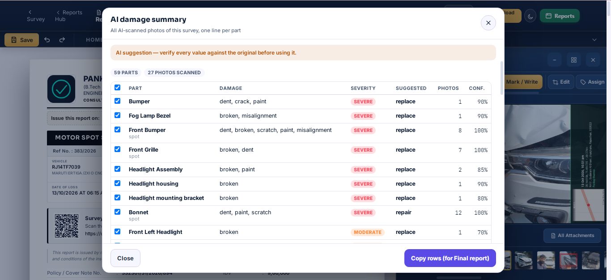Click the SEVERE badge in the Bumper row
The image size is (611, 280).
click(x=363, y=102)
